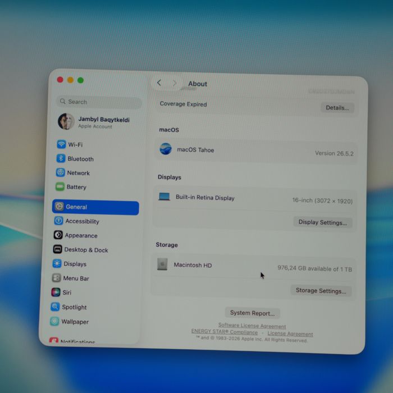393x393 pixels.
Task: Open ENERGY STAR Compliance link
Action: pos(225,332)
